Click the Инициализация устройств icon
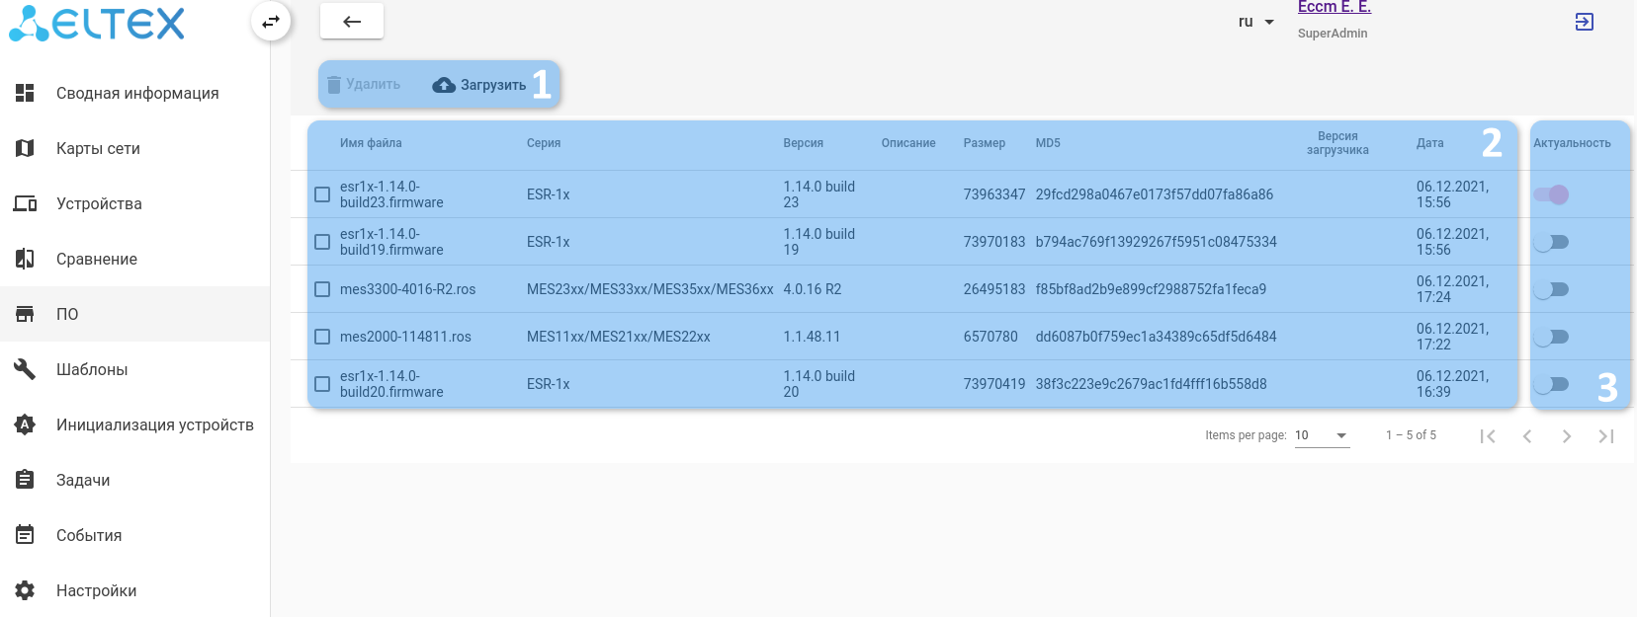Screen dimensions: 1637x617 click(x=25, y=424)
